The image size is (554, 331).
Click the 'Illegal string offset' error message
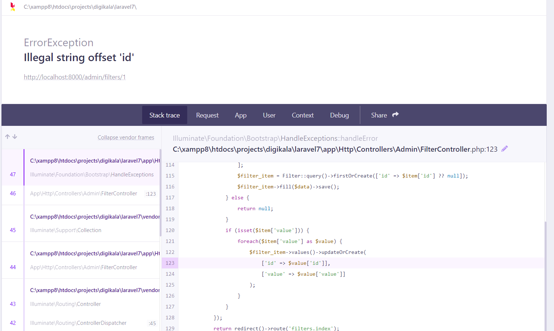(x=79, y=57)
